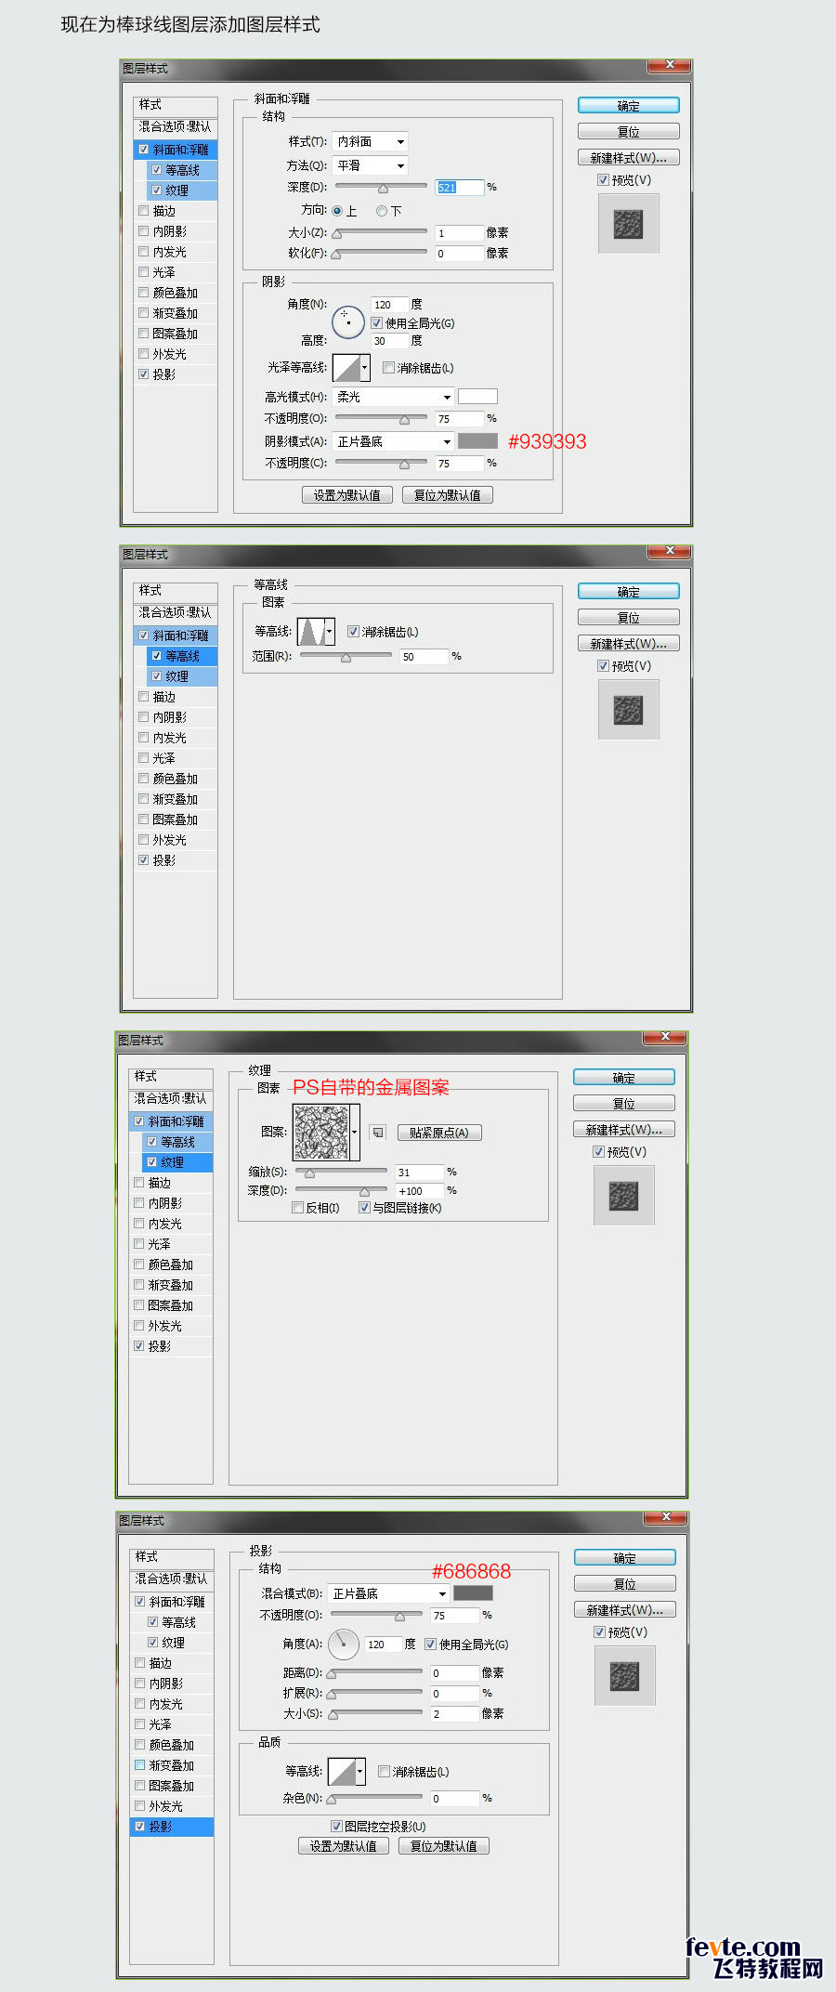Select 外发光 in the 投影 dialog's style list

166,1806
